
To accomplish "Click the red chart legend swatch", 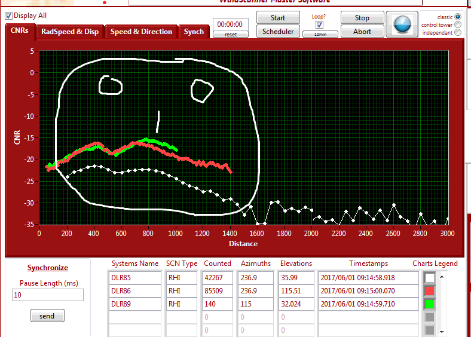I will pyautogui.click(x=429, y=290).
